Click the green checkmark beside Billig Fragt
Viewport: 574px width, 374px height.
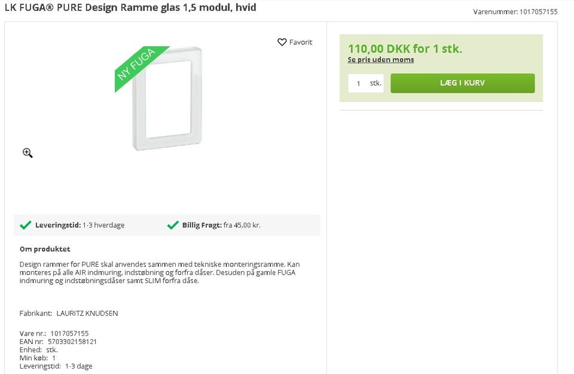tap(173, 225)
